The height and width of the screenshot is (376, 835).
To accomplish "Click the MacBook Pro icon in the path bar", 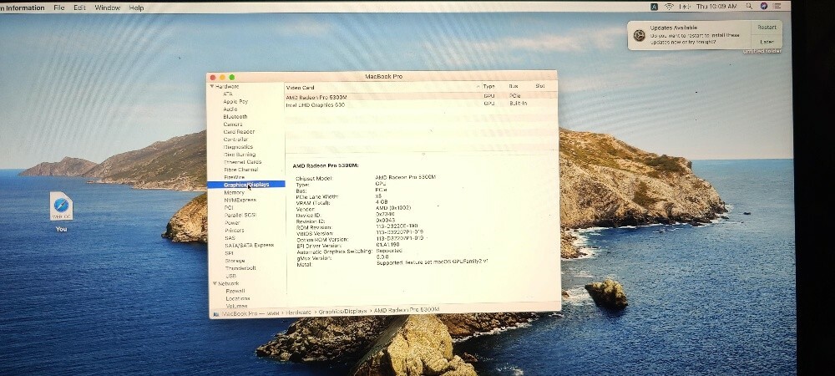I will point(216,313).
